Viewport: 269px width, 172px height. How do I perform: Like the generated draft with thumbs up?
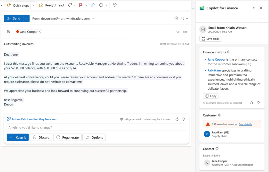[177, 119]
